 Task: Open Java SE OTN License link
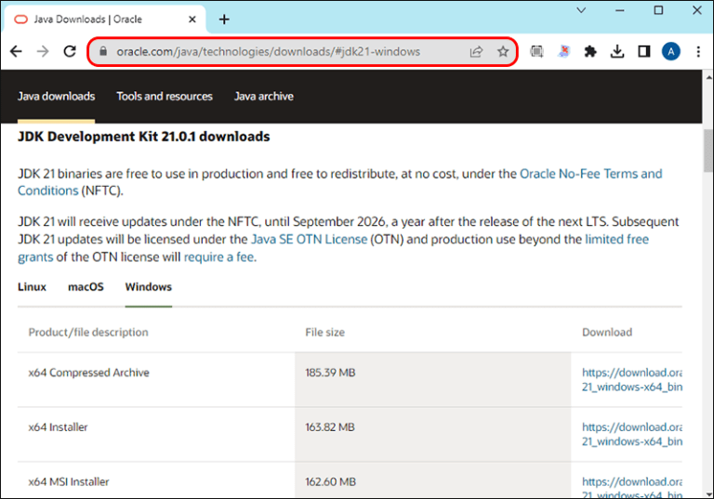[310, 240]
